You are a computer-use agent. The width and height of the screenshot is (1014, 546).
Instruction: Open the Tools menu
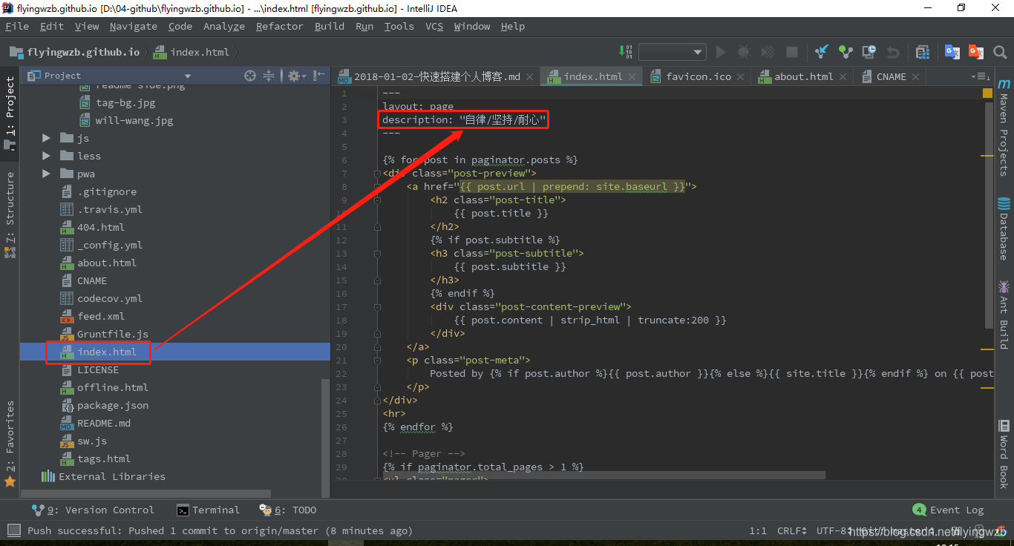(399, 26)
